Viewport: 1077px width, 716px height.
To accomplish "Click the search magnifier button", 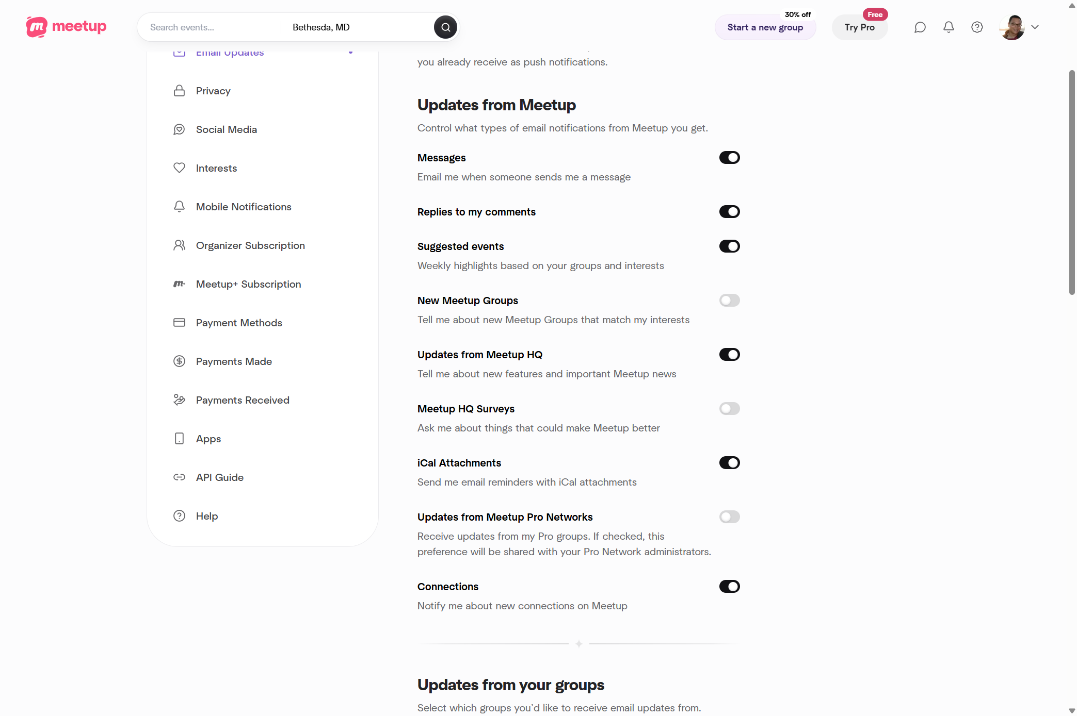I will [x=445, y=27].
